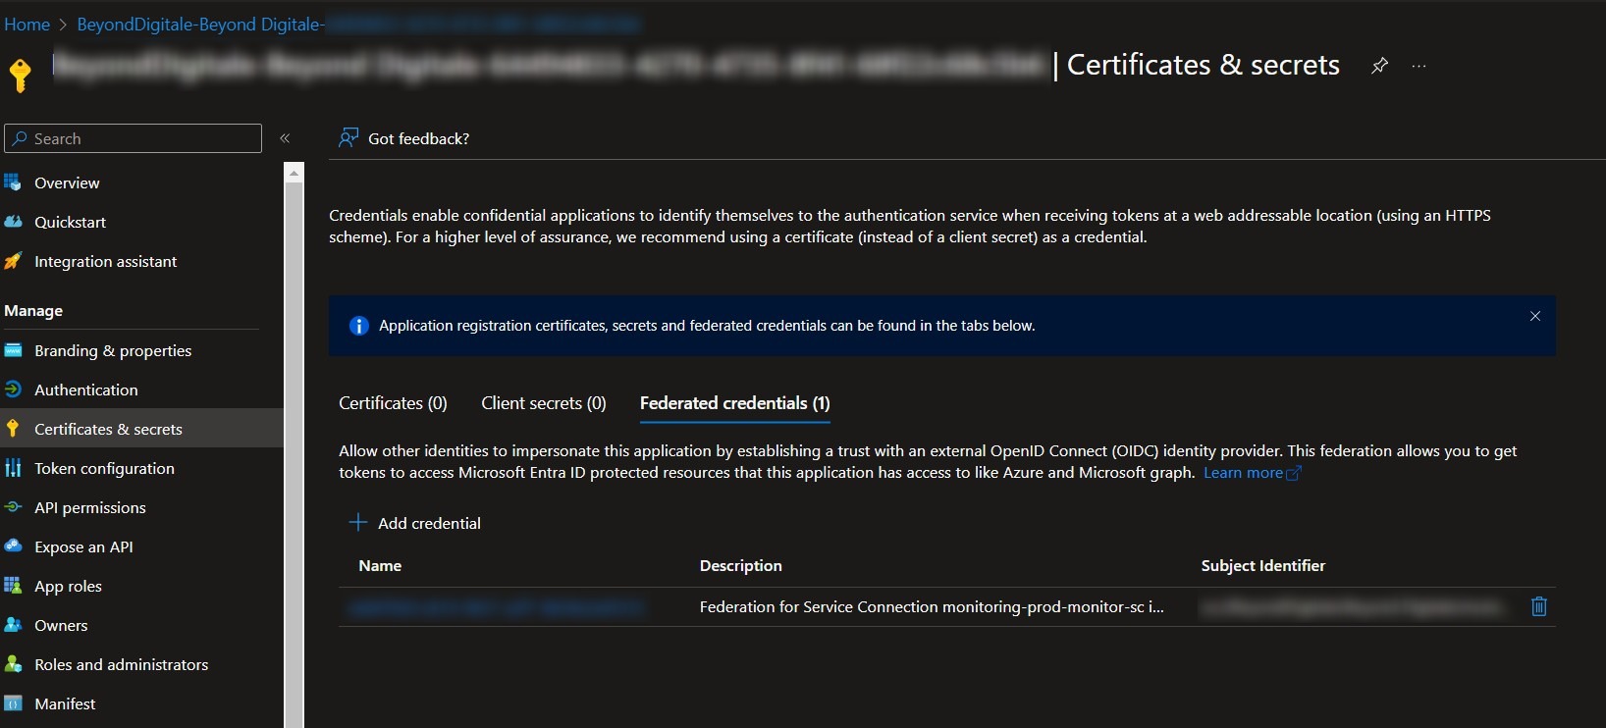The image size is (1606, 728).
Task: Click the Certificates & secrets key icon in sidebar
Action: click(x=13, y=429)
